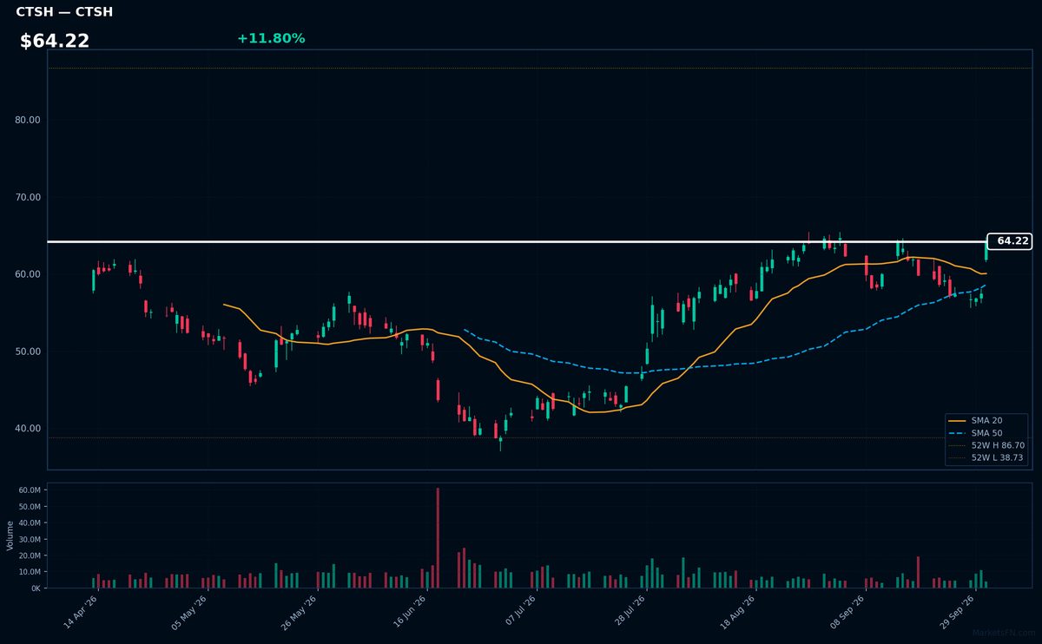
Task: Click the 05 May '26 date label
Action: [x=189, y=612]
